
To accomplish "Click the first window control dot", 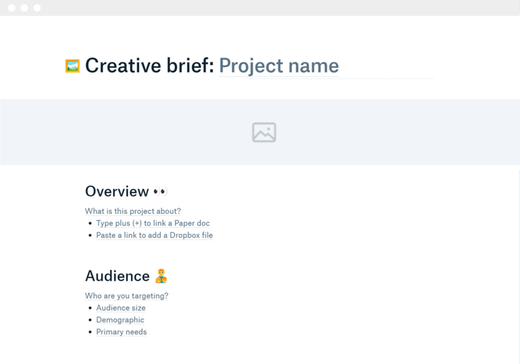I will [12, 8].
